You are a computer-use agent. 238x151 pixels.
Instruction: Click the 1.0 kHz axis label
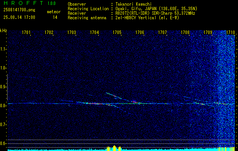click(3, 68)
